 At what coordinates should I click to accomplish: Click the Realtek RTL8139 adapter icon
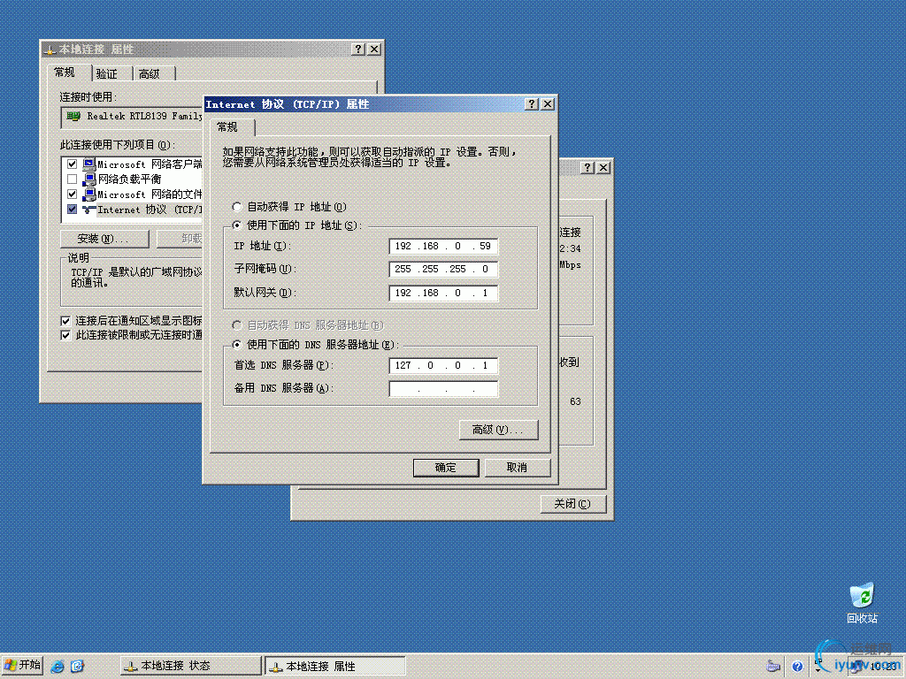click(73, 116)
